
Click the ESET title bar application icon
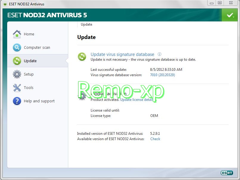pyautogui.click(x=5, y=4)
